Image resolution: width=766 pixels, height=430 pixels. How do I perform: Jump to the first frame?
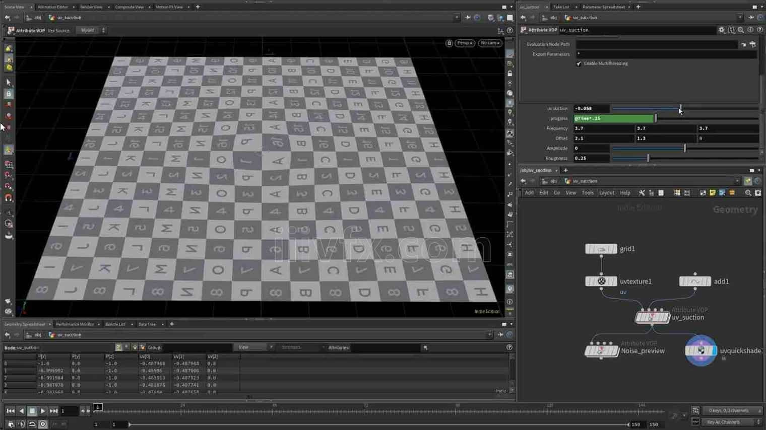pyautogui.click(x=10, y=411)
